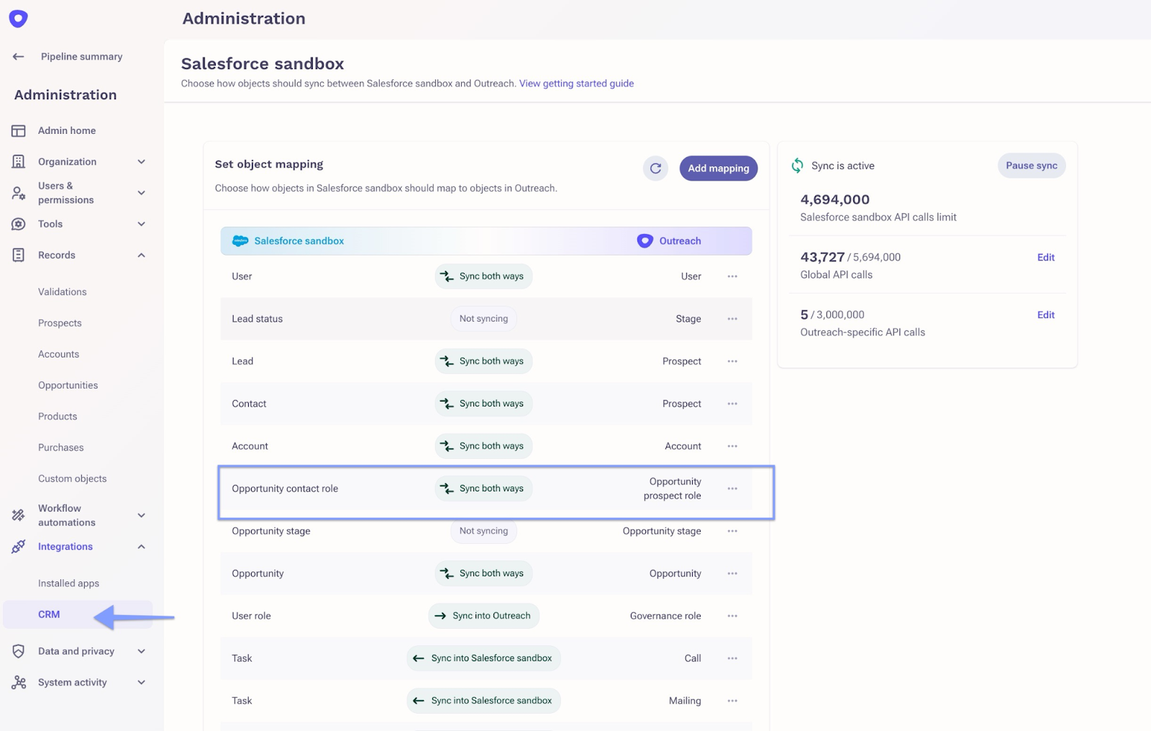Open Validations under Records
This screenshot has height=731, width=1151.
63,292
